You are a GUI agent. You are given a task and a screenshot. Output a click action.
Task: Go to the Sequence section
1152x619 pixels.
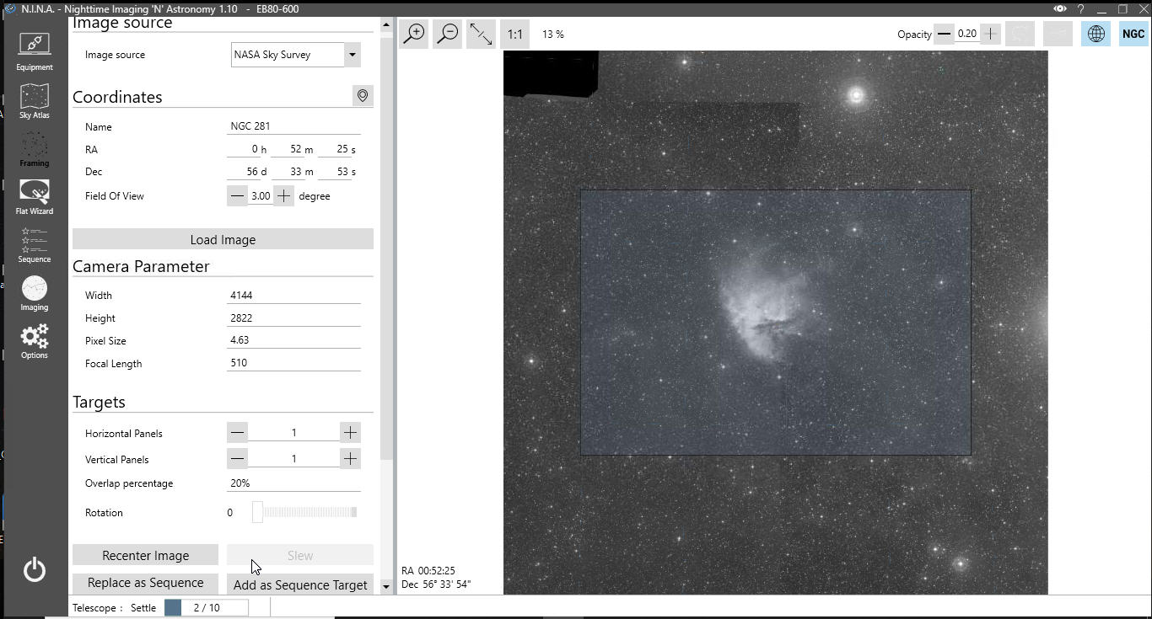click(34, 244)
